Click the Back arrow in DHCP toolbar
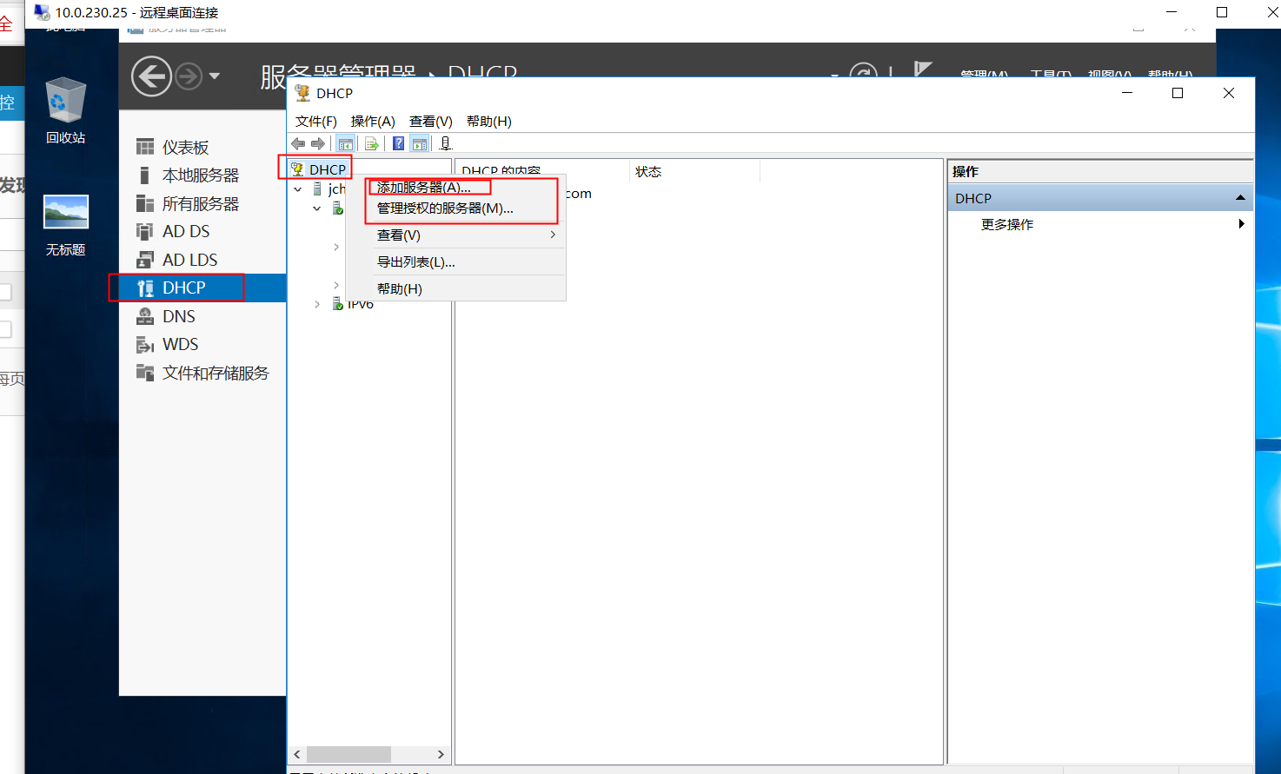Image resolution: width=1281 pixels, height=774 pixels. (x=298, y=143)
